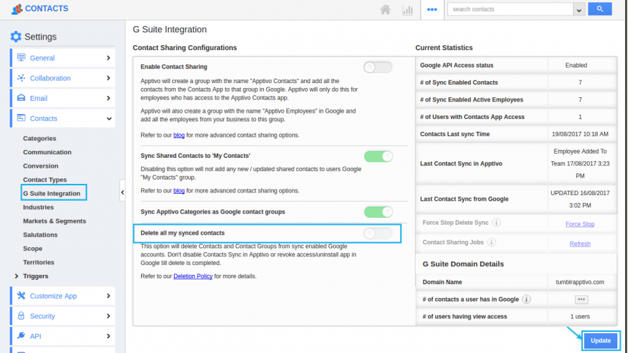Toggle Sync Shared Contacts to 'My Contacts'
Image resolution: width=635 pixels, height=353 pixels.
(x=378, y=156)
